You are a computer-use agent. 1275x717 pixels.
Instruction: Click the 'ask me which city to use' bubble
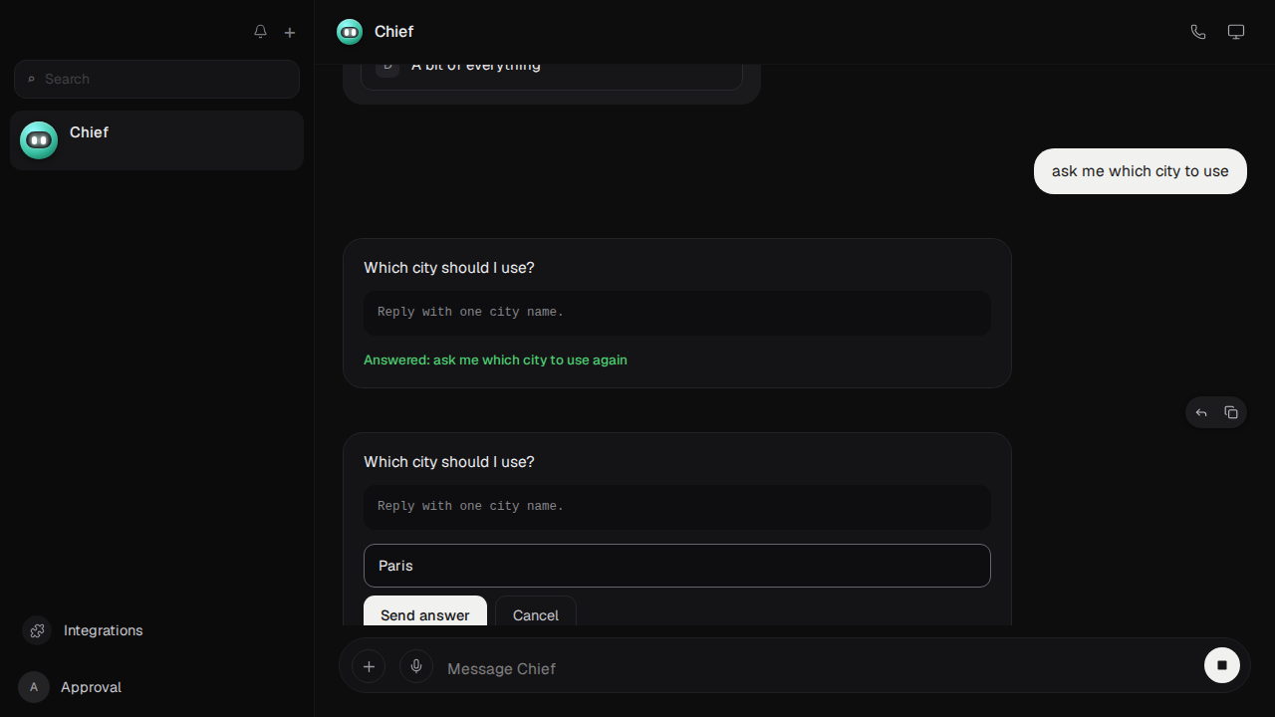[1141, 171]
